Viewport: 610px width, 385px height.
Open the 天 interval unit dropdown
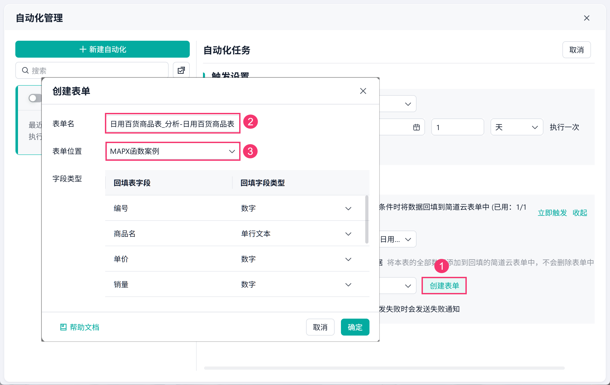517,127
